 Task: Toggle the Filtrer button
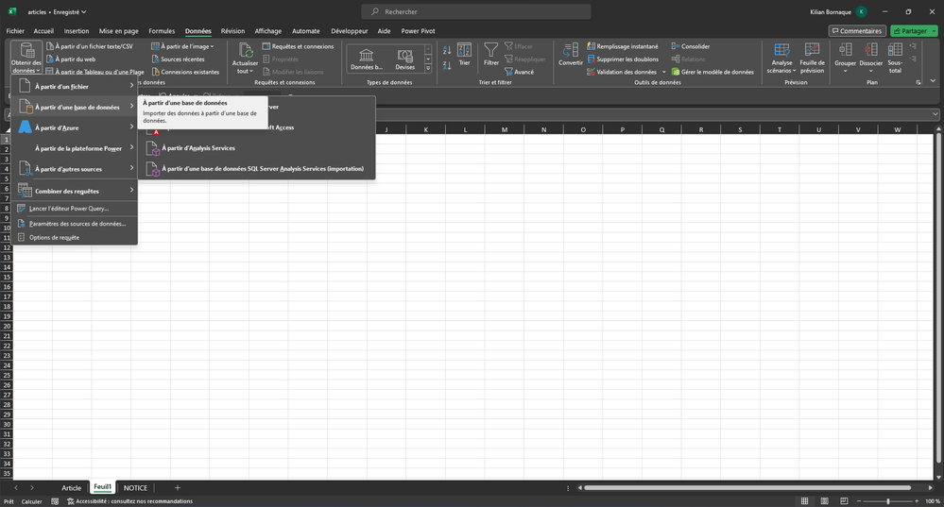pos(491,54)
